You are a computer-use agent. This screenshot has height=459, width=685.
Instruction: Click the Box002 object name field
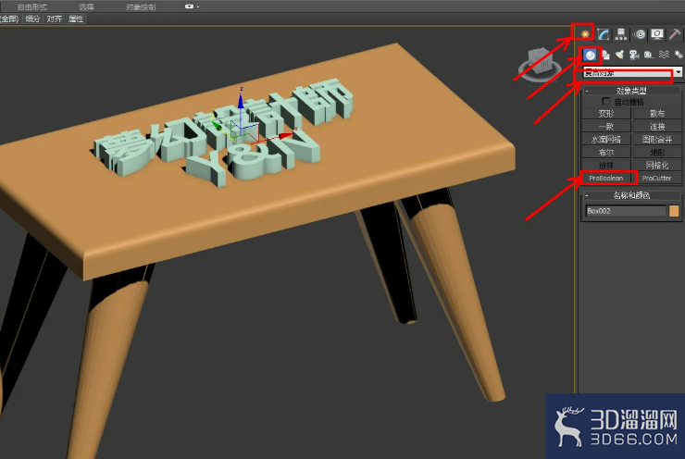(x=626, y=211)
